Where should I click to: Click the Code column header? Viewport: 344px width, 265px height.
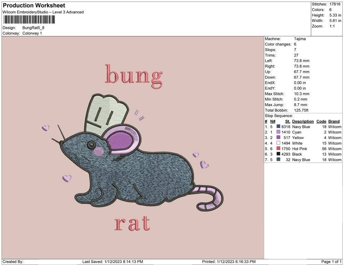pos(321,121)
